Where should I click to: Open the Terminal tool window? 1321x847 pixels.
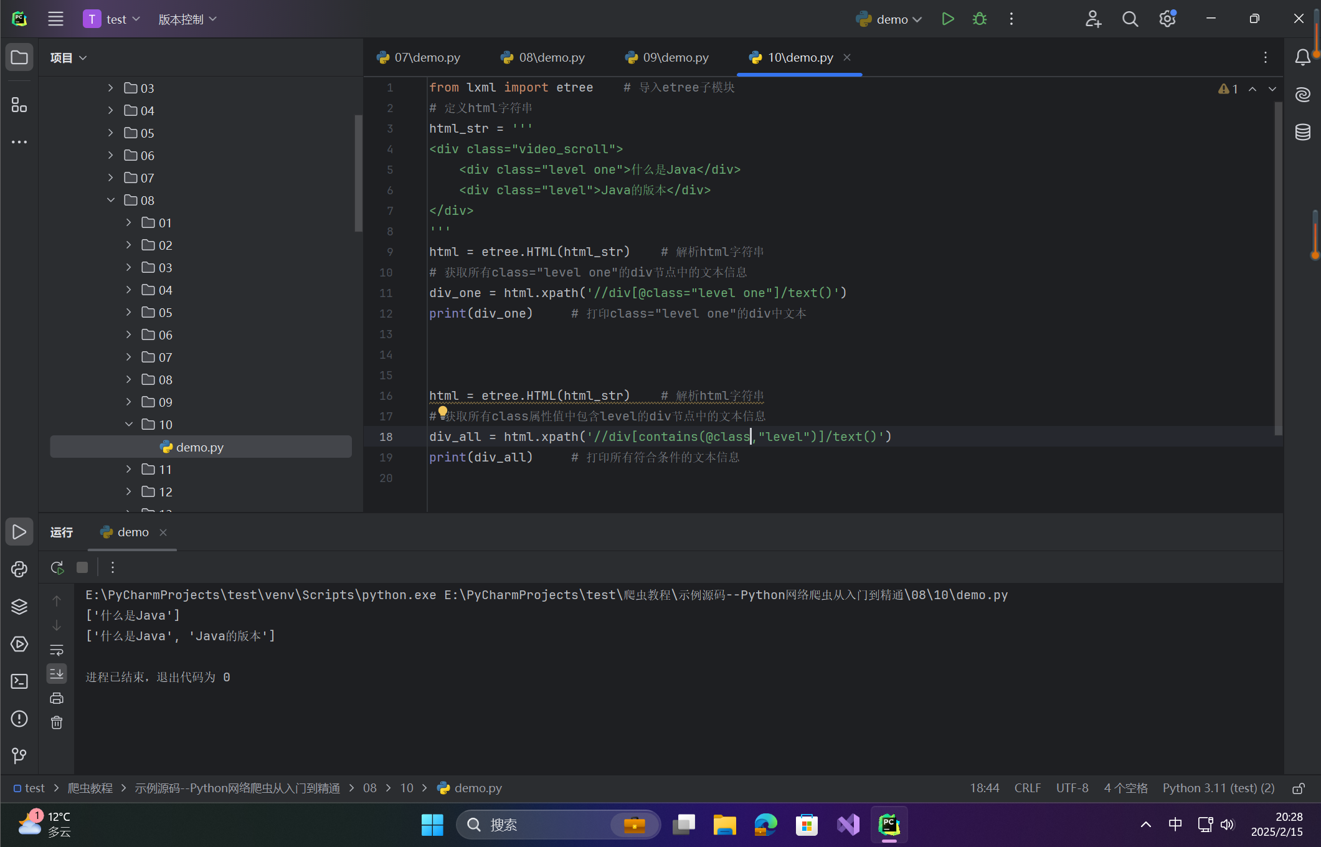pos(19,681)
